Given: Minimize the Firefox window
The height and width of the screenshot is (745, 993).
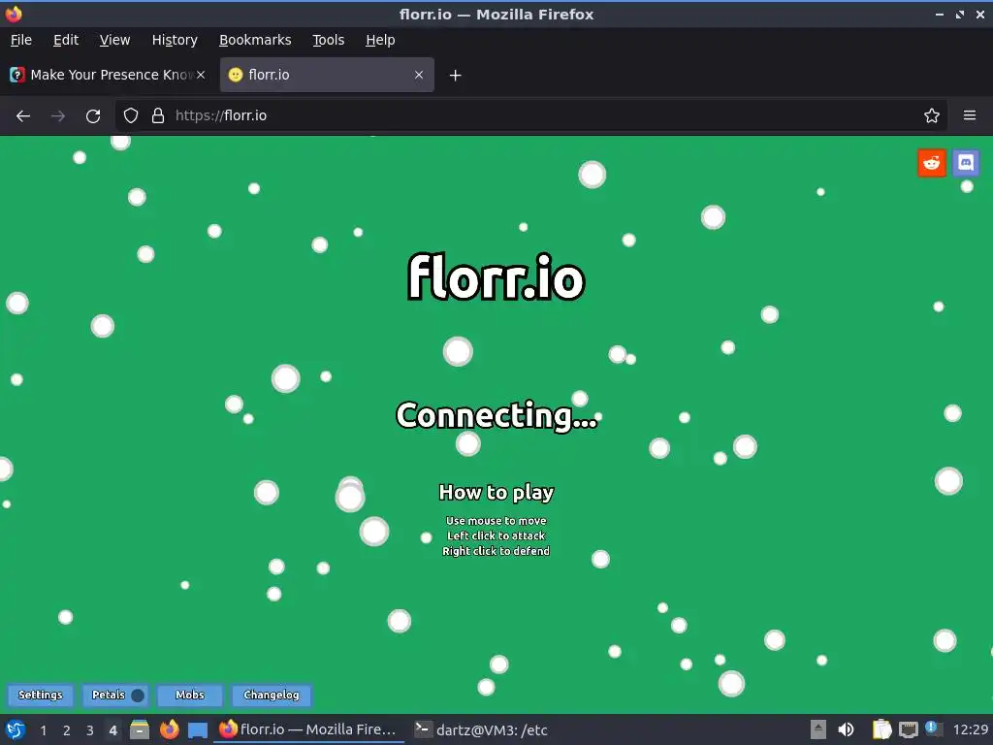Looking at the screenshot, I should tap(939, 15).
